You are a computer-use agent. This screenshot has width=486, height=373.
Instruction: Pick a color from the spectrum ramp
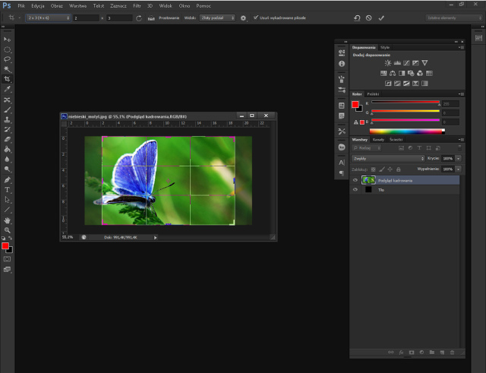[x=407, y=131]
